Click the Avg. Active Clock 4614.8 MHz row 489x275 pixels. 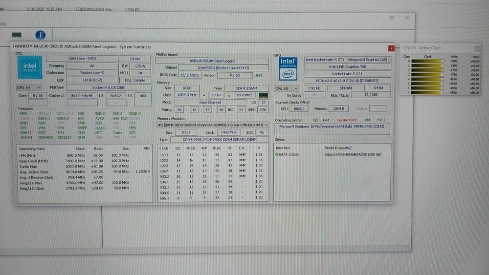point(85,172)
